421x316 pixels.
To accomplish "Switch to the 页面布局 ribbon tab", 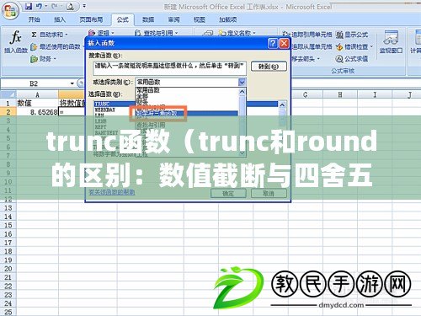I will pos(91,19).
